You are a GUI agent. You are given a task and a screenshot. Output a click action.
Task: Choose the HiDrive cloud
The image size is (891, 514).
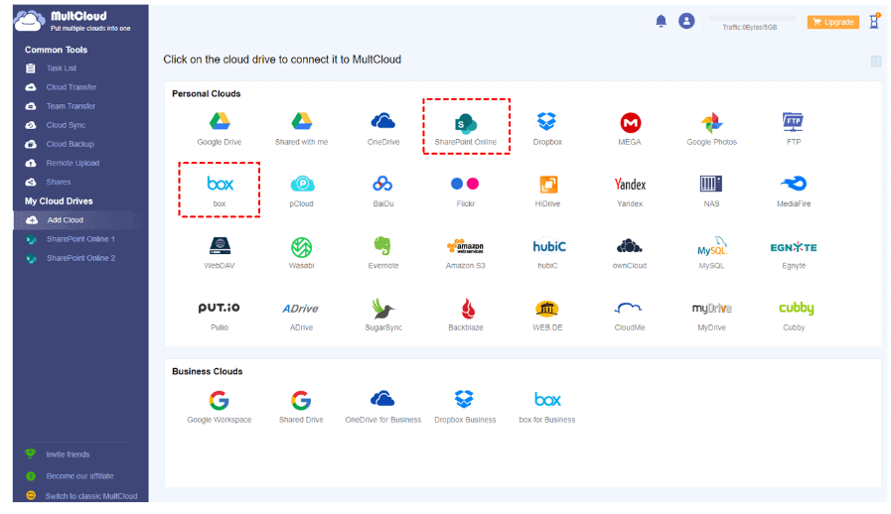click(547, 184)
